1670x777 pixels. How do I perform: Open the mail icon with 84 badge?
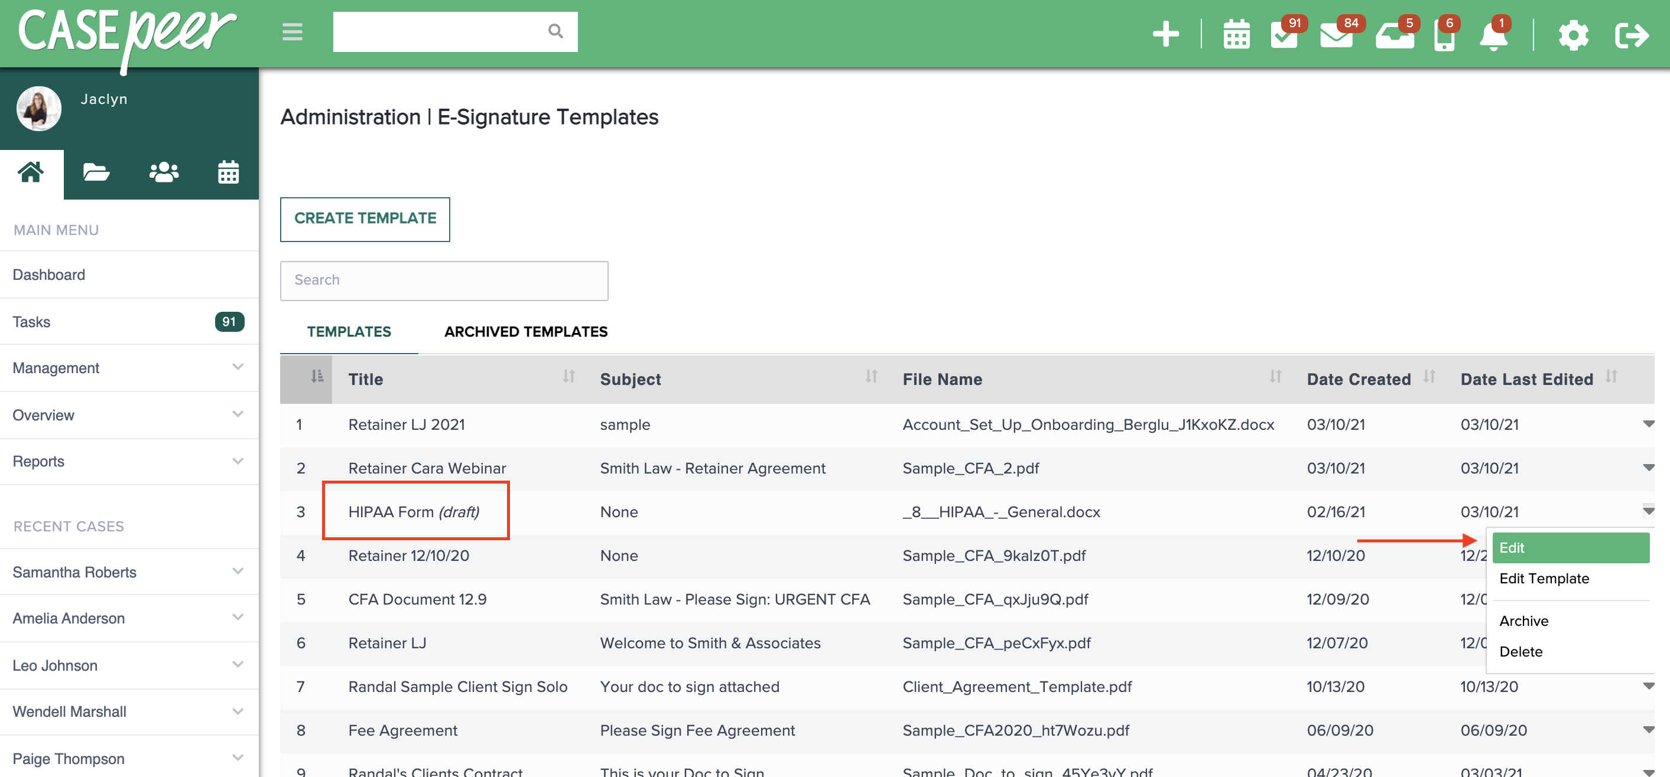(x=1337, y=35)
